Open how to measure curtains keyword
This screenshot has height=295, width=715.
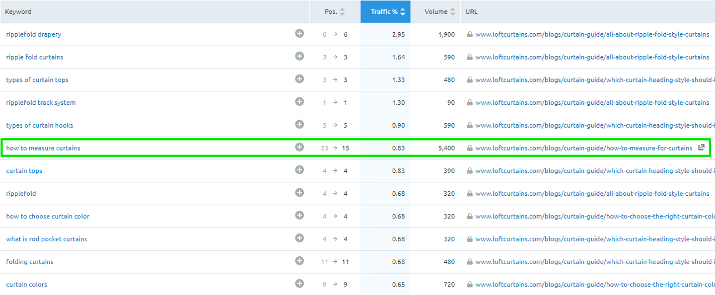[43, 148]
